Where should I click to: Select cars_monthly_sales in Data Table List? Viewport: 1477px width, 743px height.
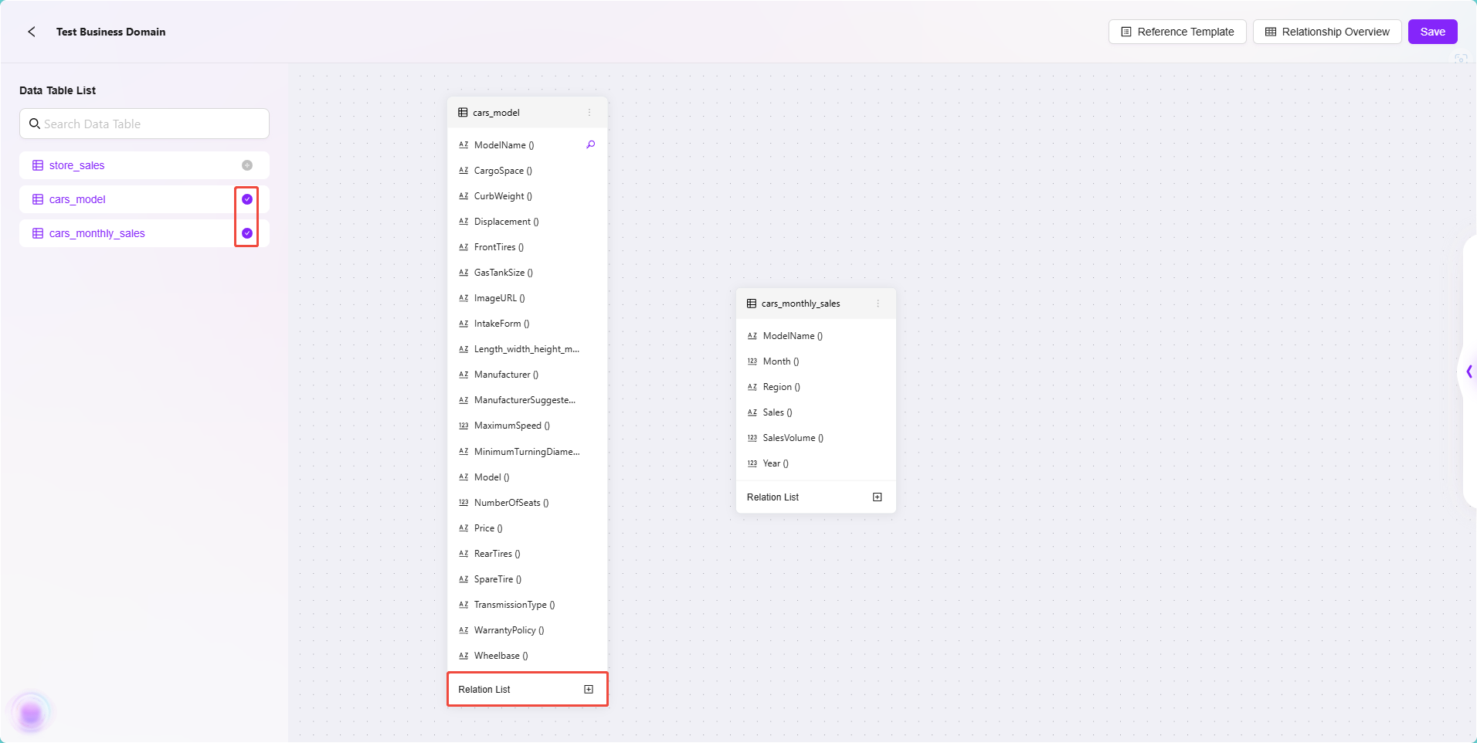tap(97, 233)
